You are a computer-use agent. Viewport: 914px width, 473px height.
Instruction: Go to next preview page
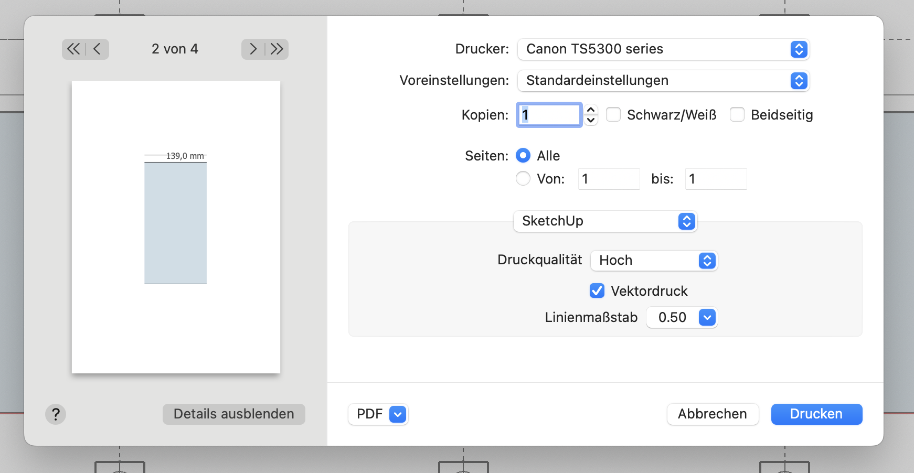point(253,49)
